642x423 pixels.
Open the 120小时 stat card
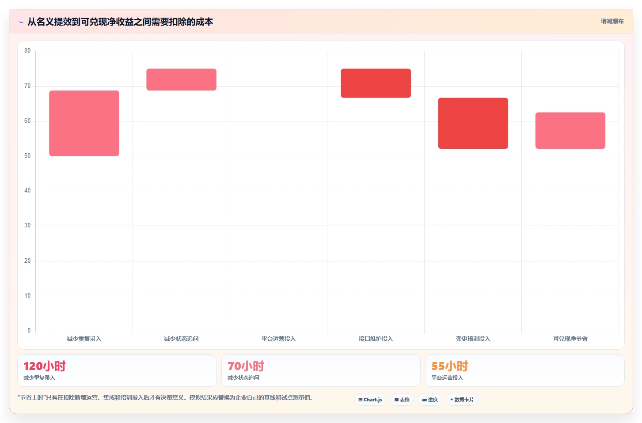[117, 370]
